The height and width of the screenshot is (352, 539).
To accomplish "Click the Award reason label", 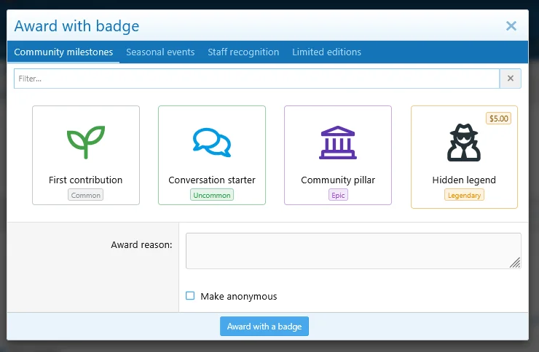I will point(141,244).
